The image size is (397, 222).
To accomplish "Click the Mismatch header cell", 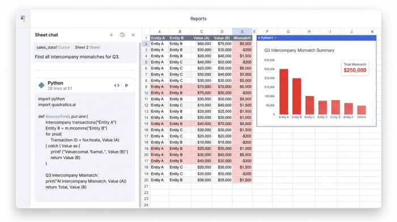I will [242, 38].
